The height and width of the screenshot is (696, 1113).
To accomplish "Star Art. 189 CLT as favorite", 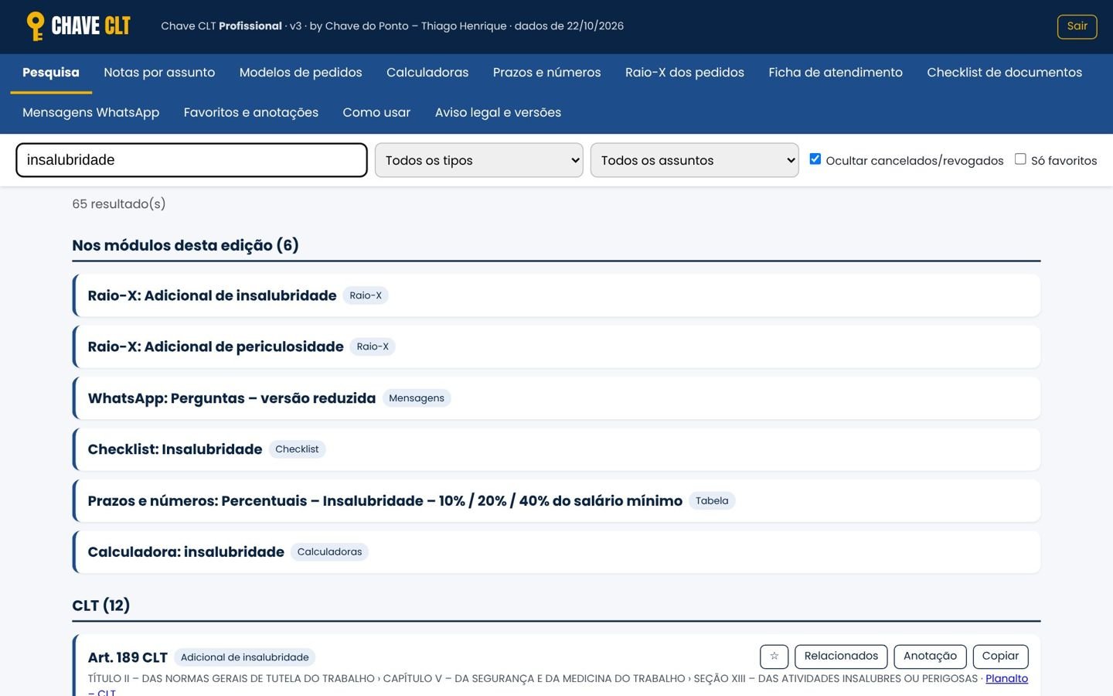I will click(x=774, y=657).
